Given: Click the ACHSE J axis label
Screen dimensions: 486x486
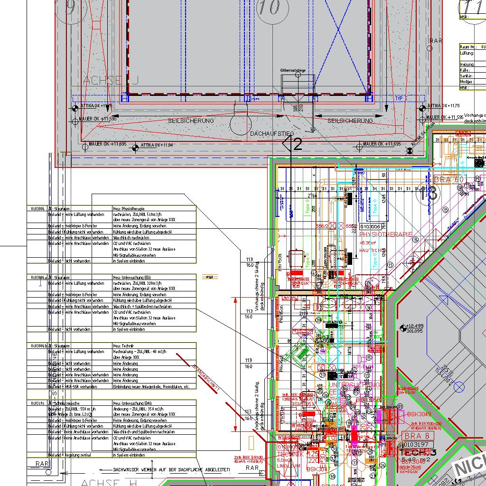Looking at the screenshot, I should (x=111, y=81).
